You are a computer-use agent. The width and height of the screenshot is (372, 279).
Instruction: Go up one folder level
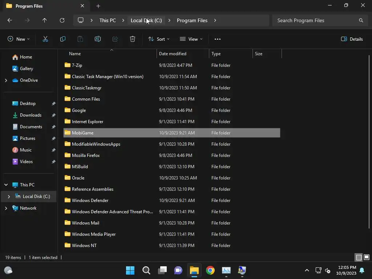tap(45, 20)
